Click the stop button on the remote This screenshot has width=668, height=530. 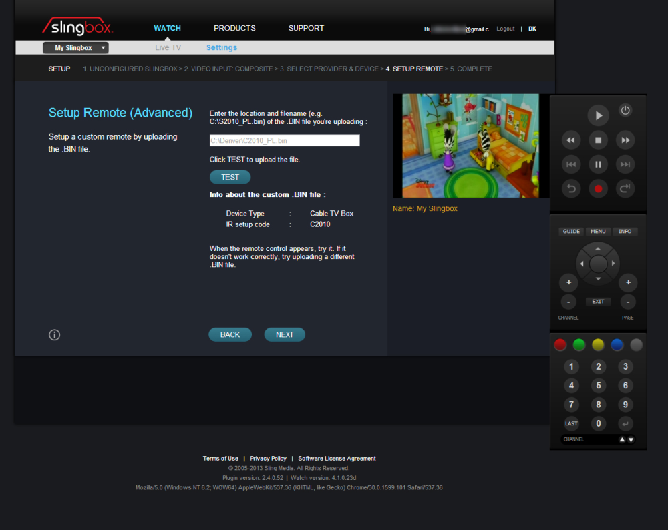click(x=598, y=140)
